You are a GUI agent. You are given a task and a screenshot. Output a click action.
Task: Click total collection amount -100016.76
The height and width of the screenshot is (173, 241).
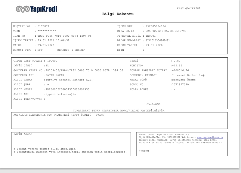click(181, 70)
